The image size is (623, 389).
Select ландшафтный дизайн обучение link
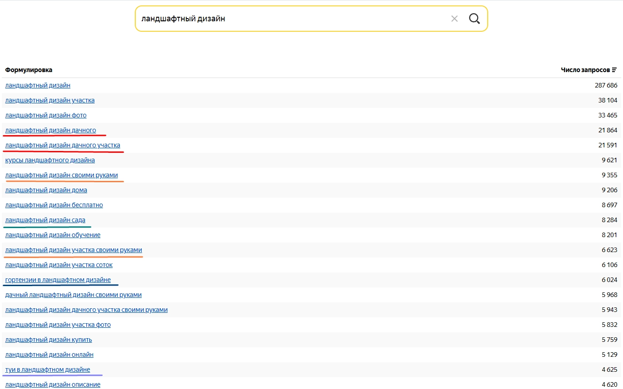pos(53,235)
